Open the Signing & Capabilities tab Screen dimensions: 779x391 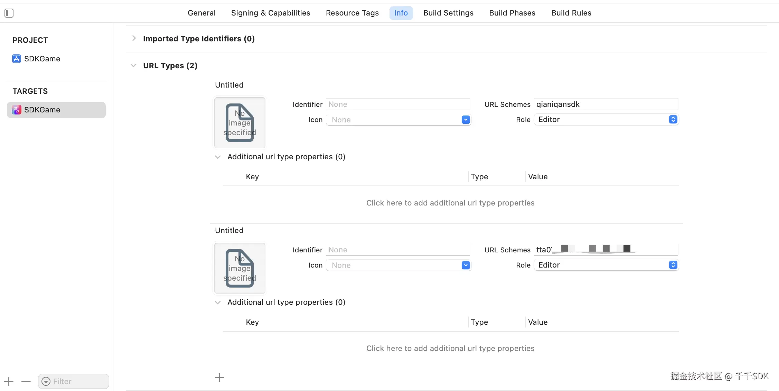click(271, 13)
